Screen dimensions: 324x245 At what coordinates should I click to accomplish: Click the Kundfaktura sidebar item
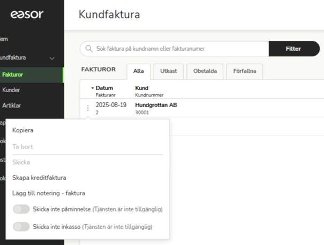point(13,57)
